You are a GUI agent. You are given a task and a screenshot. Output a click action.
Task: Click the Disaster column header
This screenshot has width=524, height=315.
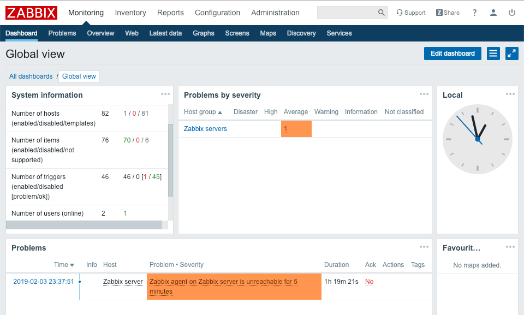click(245, 112)
